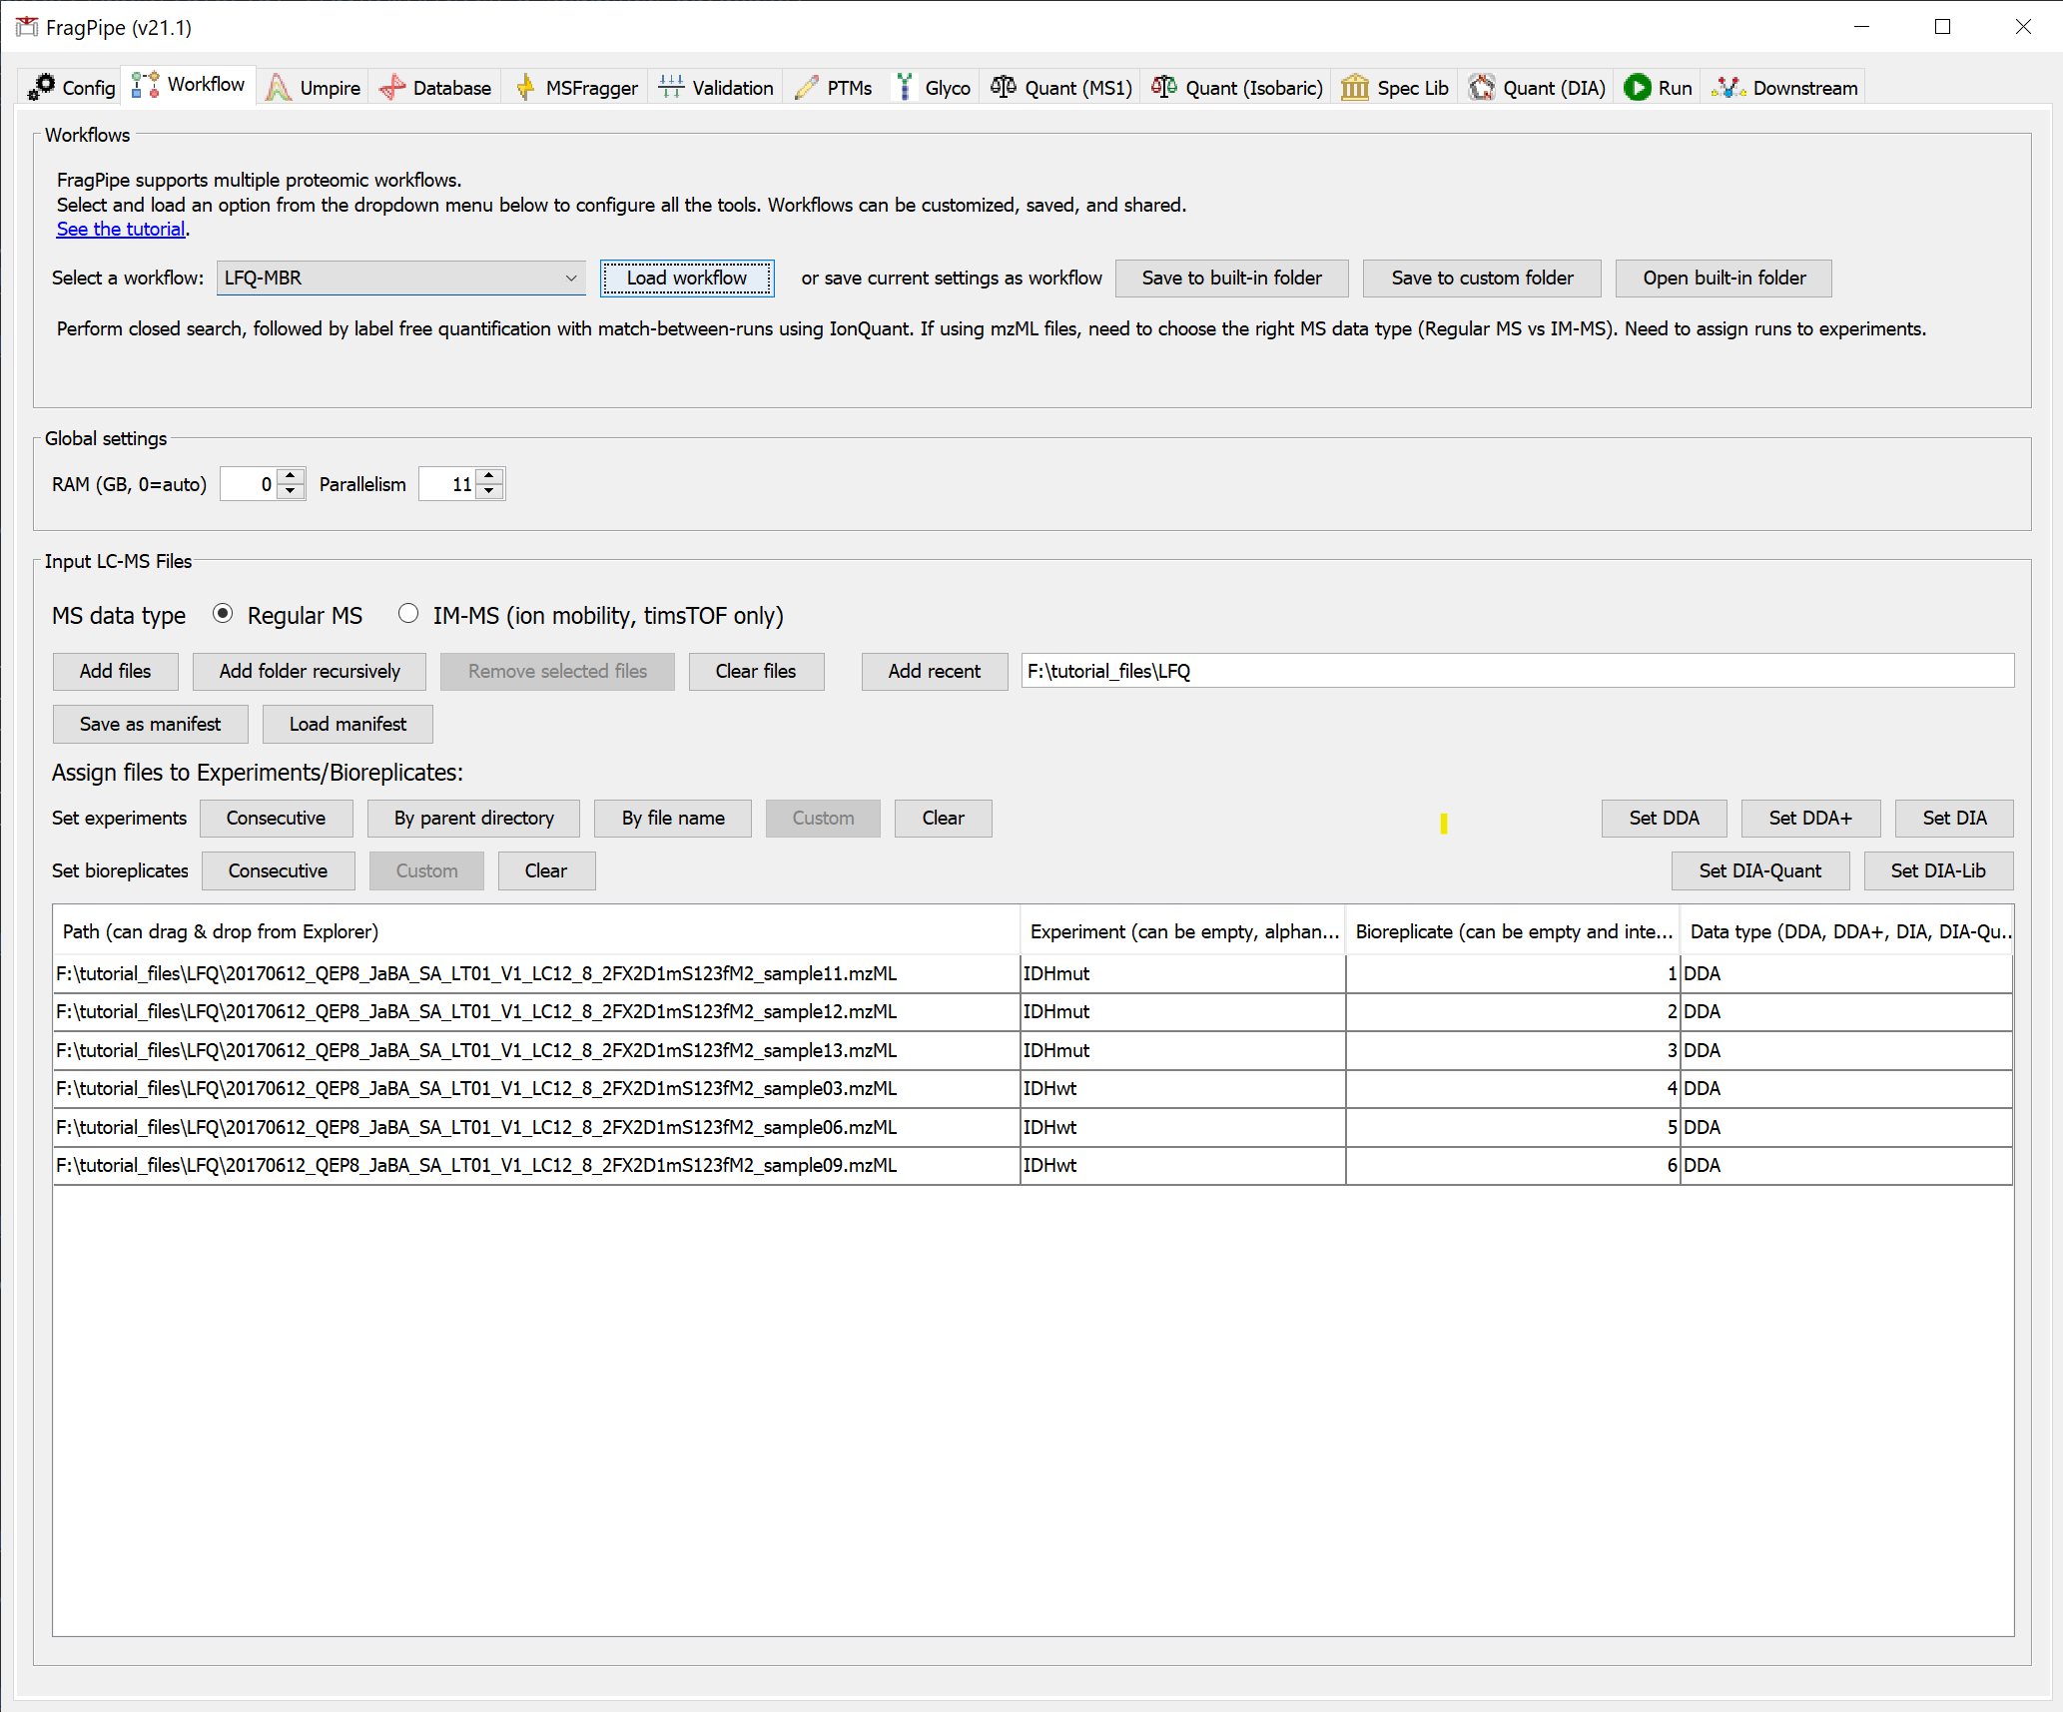Screen dimensions: 2063x1712
Task: Open the See the tutorial link
Action: (121, 230)
